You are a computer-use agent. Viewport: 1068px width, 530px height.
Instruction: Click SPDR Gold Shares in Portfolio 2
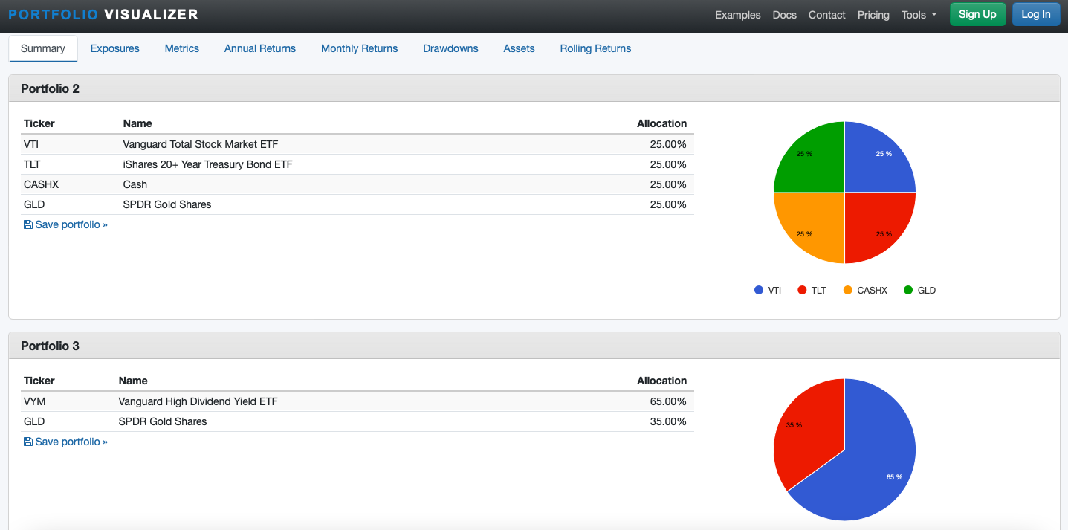pyautogui.click(x=167, y=204)
